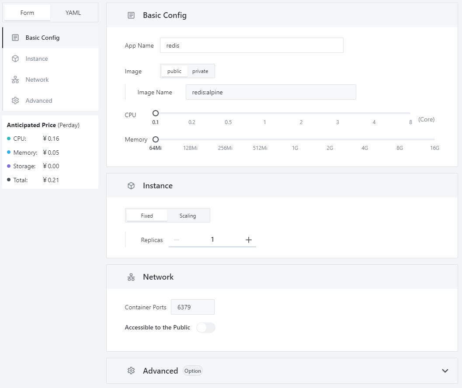Click the Instance cube icon in sidebar

pyautogui.click(x=15, y=59)
